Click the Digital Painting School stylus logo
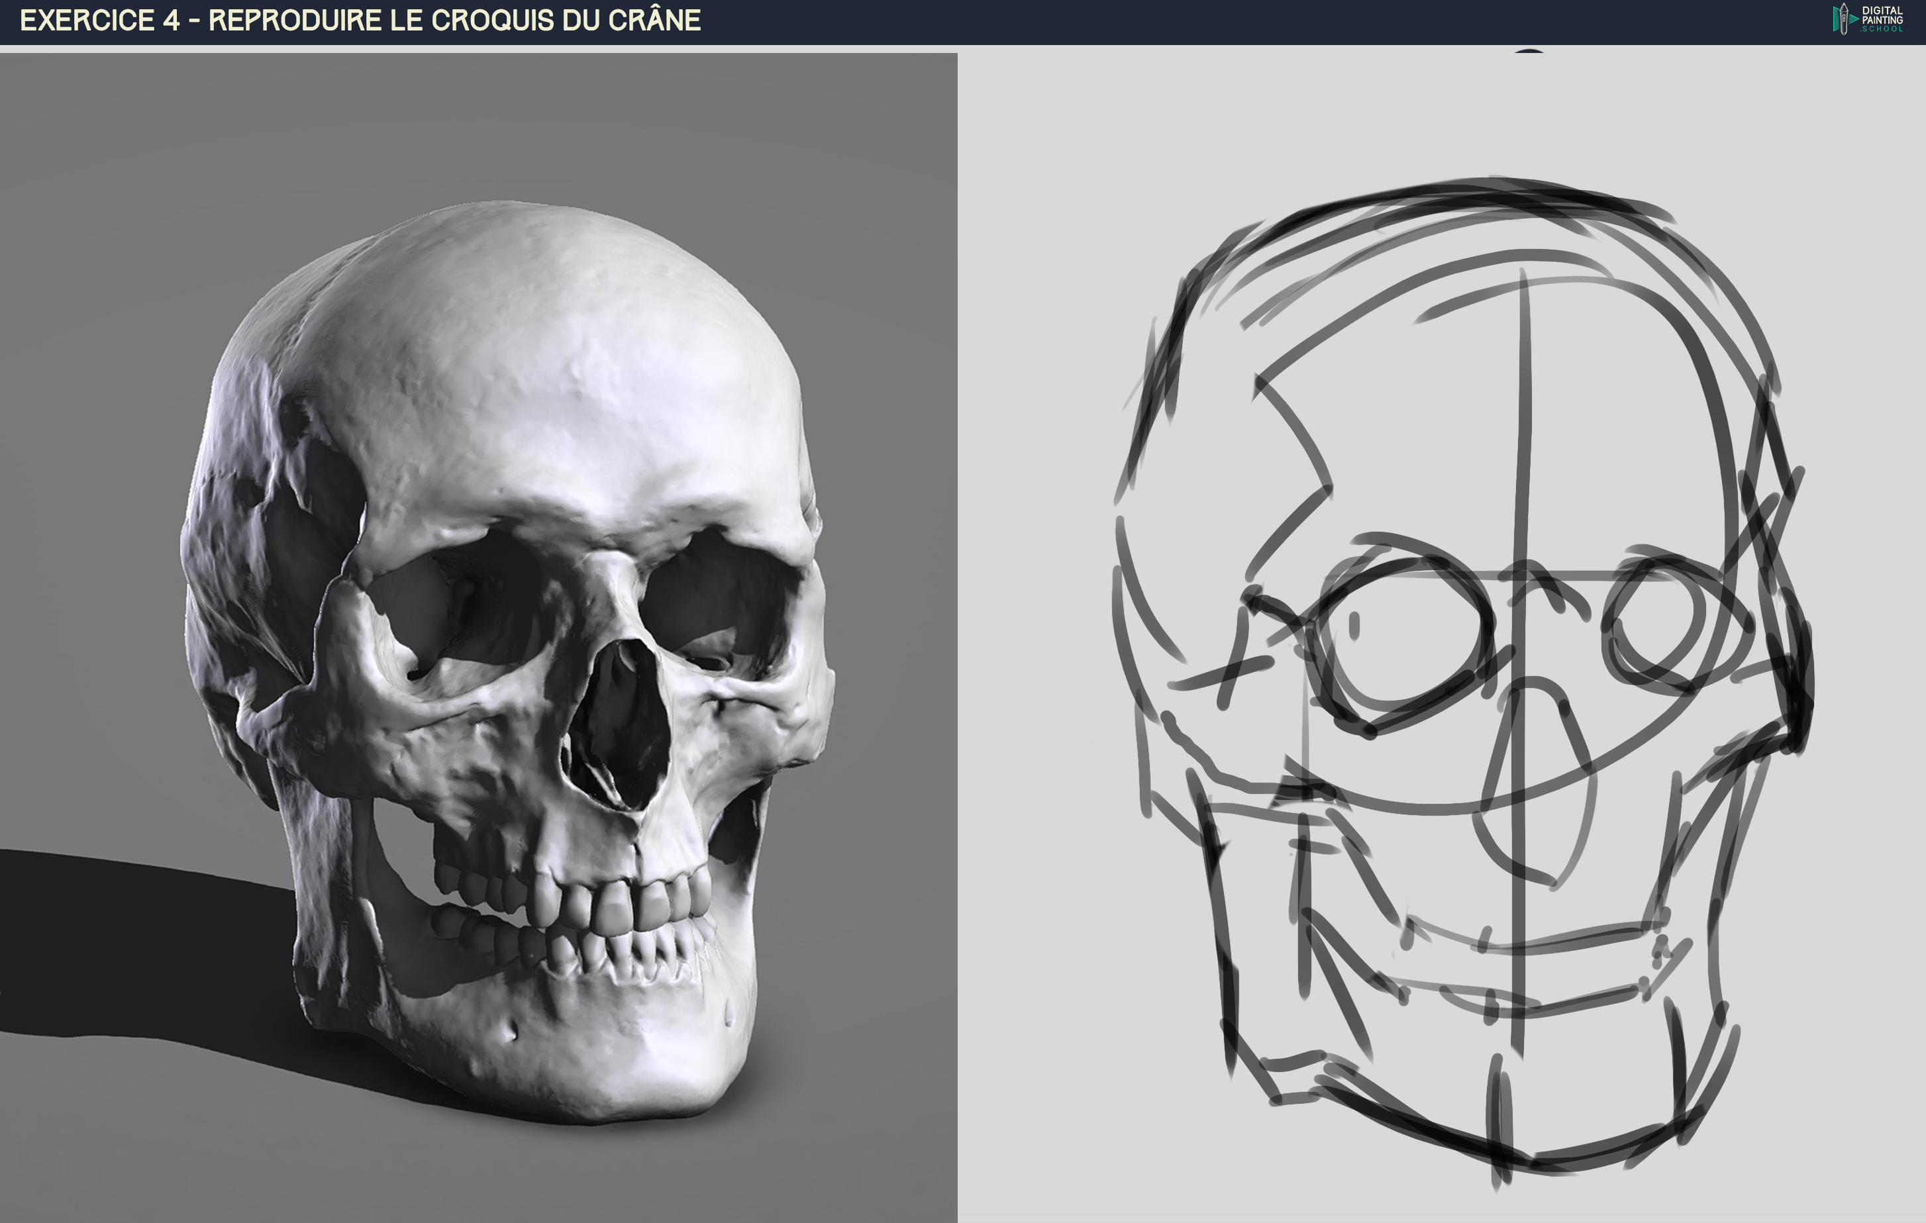 1843,19
